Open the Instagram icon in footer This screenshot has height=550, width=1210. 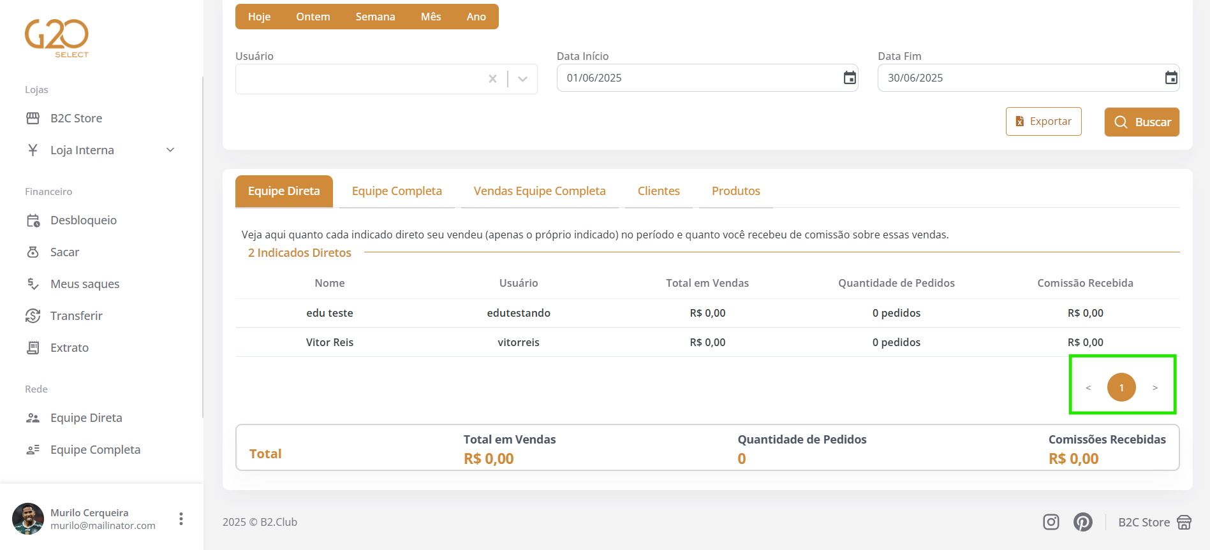[x=1051, y=522]
